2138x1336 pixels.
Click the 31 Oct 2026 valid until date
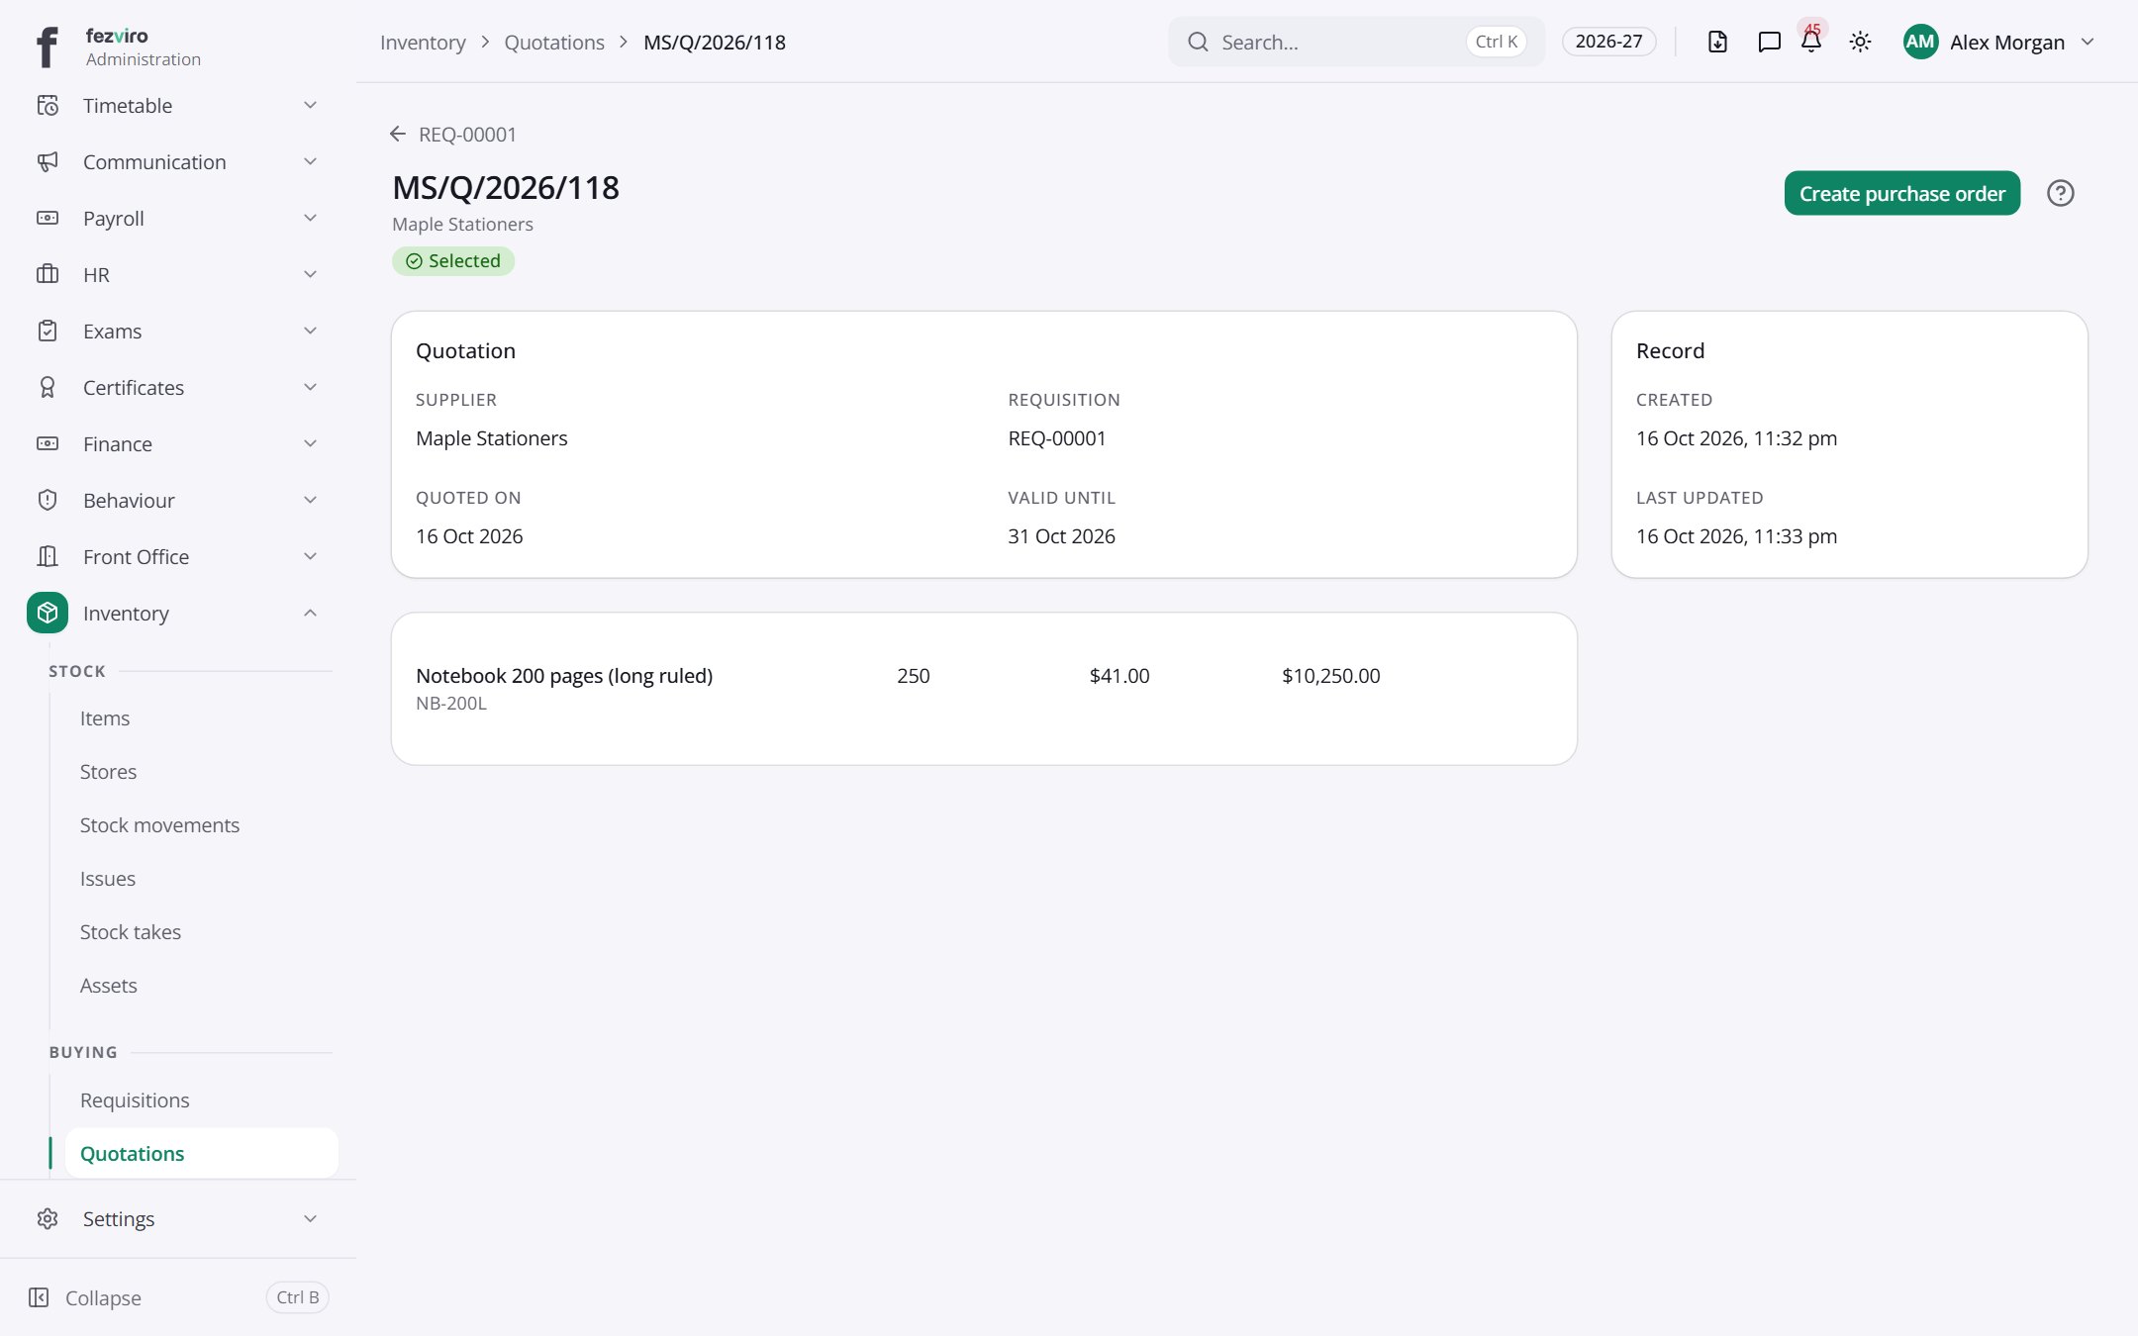[x=1061, y=536]
